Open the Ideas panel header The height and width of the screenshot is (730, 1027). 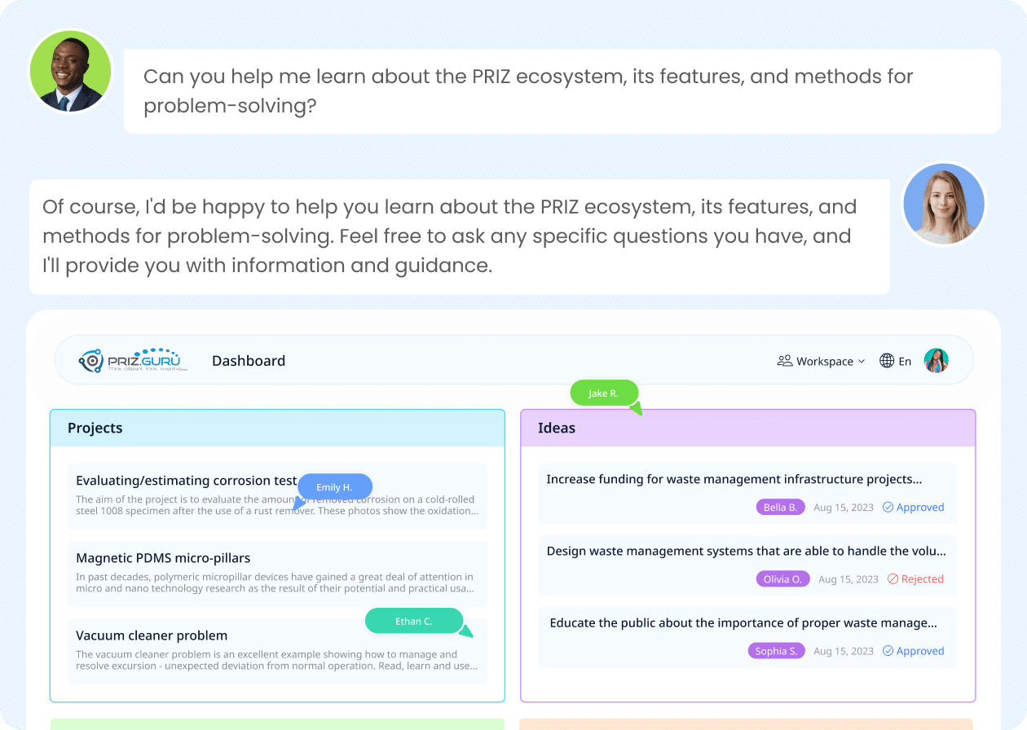(748, 428)
